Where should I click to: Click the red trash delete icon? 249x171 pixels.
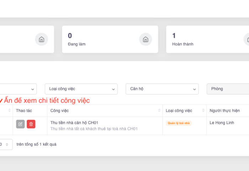[31, 124]
